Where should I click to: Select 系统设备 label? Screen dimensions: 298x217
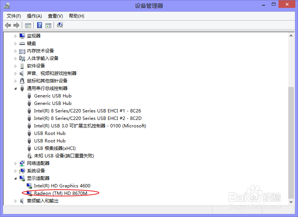[x=36, y=171]
